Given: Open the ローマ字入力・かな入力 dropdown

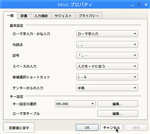Looking at the screenshot, I should (x=107, y=34).
